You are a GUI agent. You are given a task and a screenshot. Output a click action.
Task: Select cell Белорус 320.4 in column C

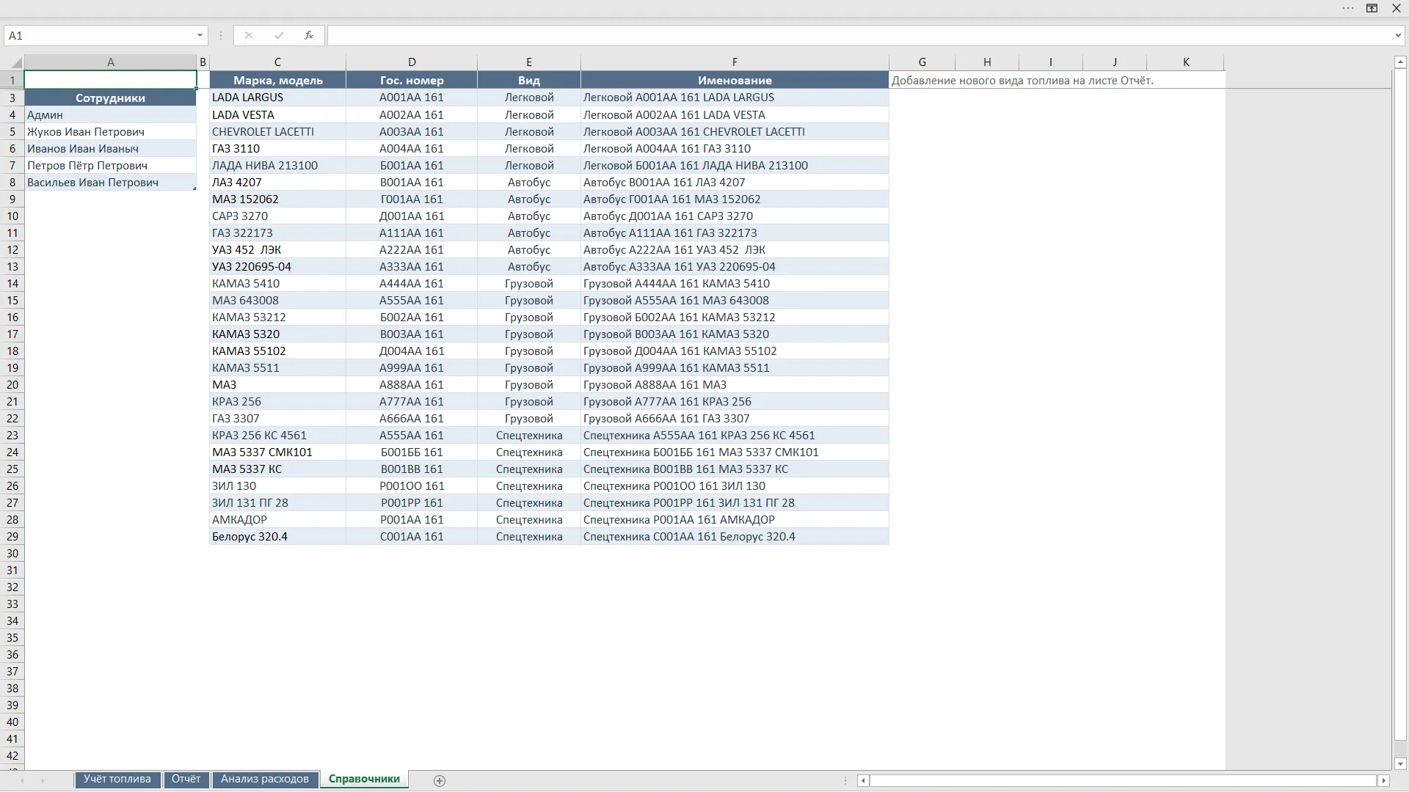pyautogui.click(x=277, y=537)
